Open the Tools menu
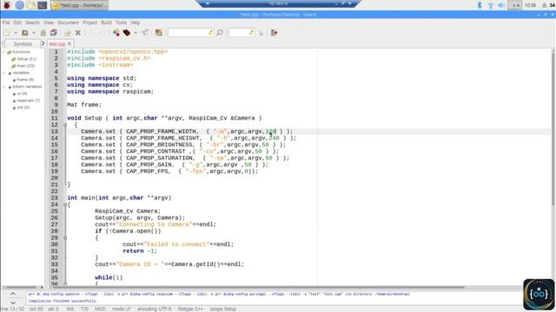This screenshot has width=556, height=312. (x=121, y=23)
